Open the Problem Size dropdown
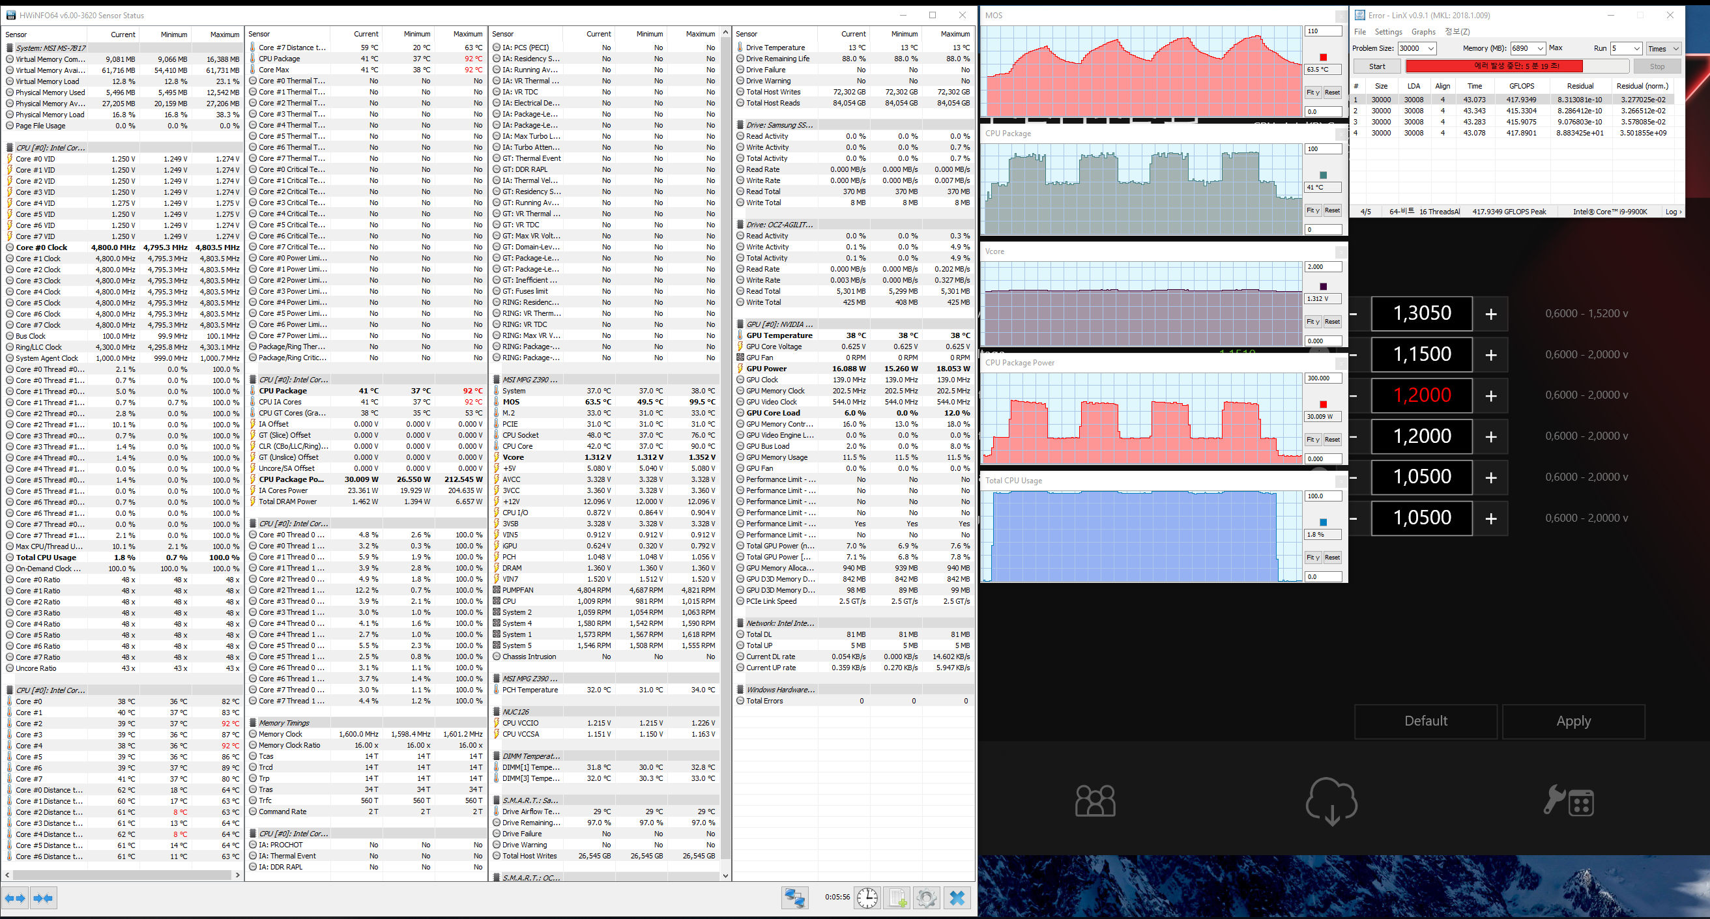This screenshot has width=1710, height=919. [x=1431, y=48]
